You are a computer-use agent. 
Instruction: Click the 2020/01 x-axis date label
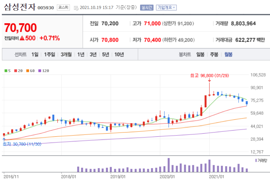coord(167,177)
